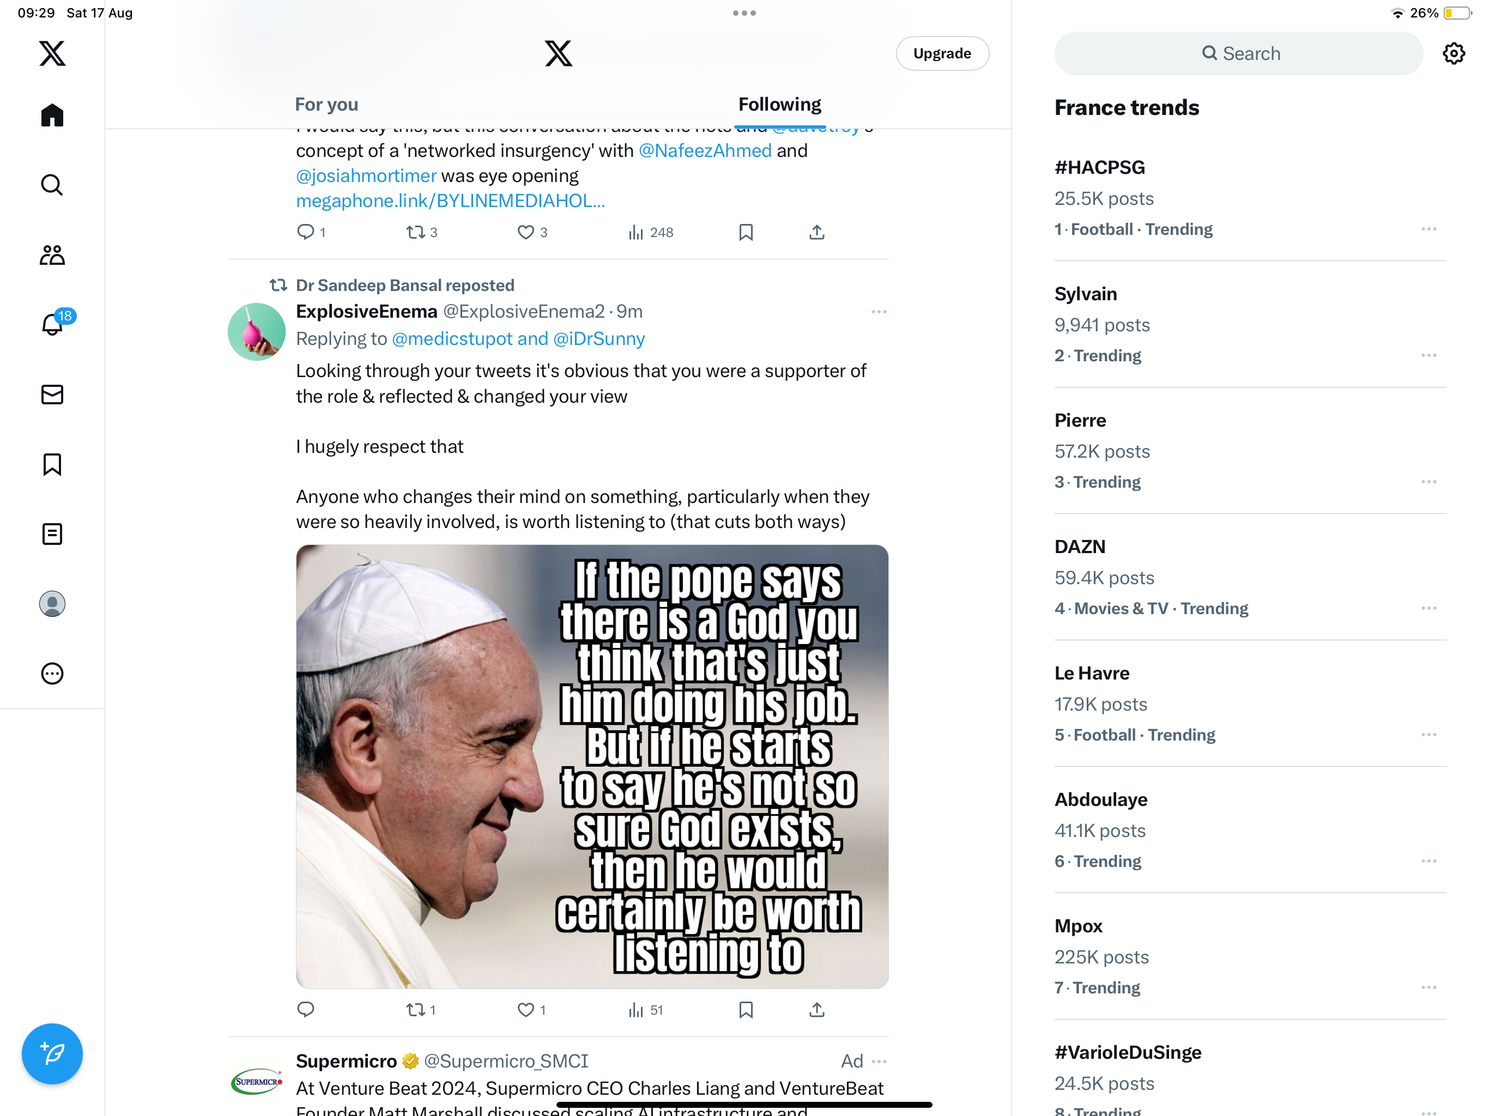Open more options on Supermicro ad
The height and width of the screenshot is (1116, 1489).
point(879,1062)
